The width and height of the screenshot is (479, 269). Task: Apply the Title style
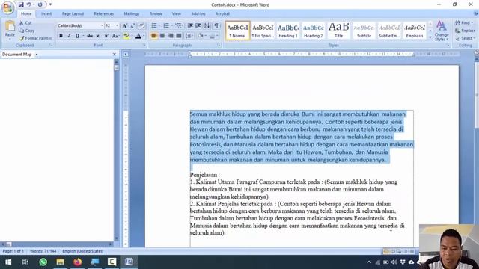(x=338, y=31)
